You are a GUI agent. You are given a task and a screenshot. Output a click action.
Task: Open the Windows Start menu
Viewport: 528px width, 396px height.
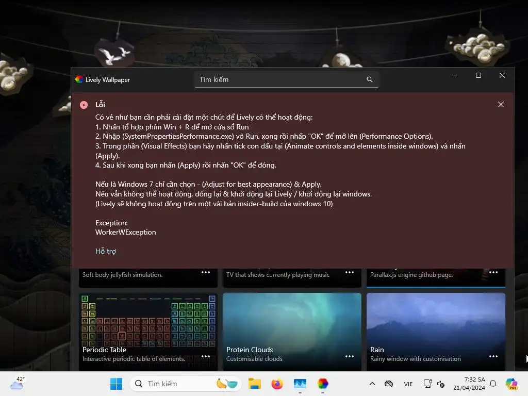116,384
